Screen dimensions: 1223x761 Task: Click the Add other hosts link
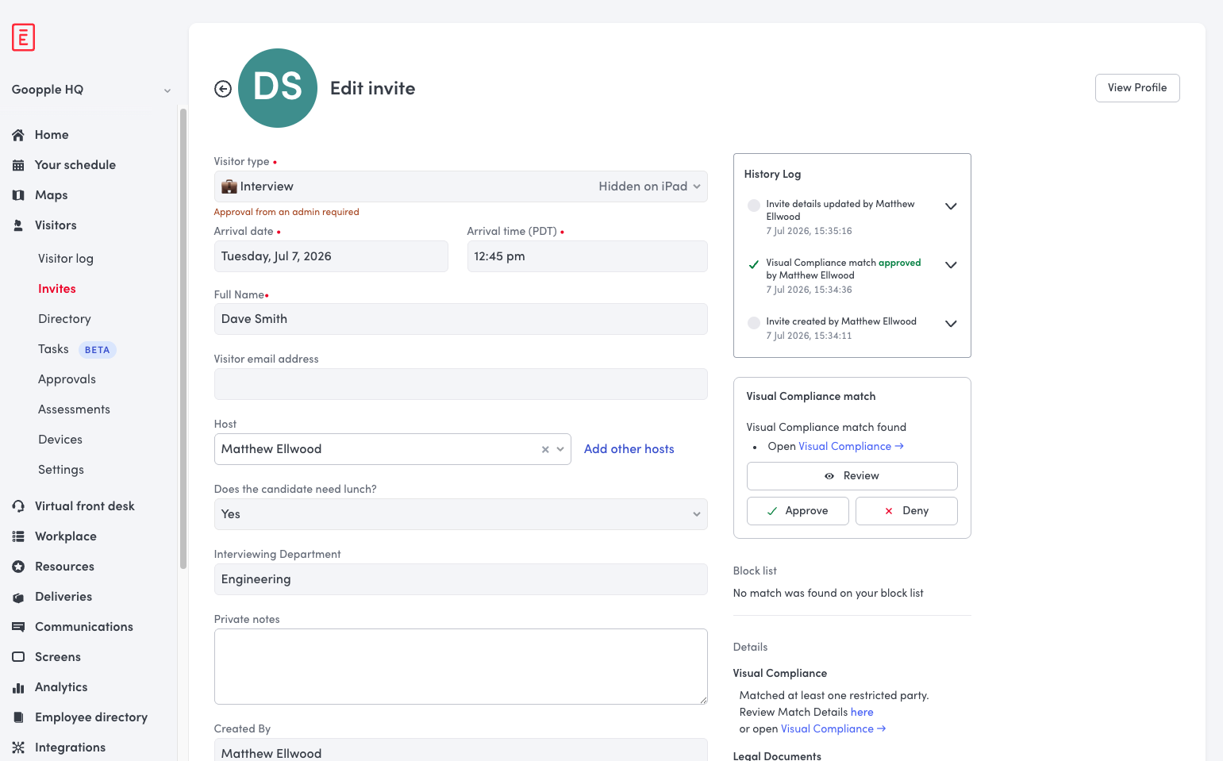click(629, 449)
